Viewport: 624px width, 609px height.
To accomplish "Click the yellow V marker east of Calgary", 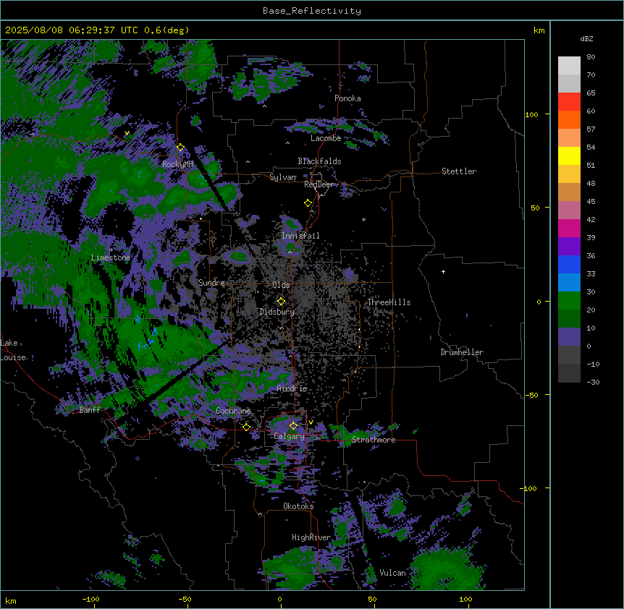I will pyautogui.click(x=311, y=422).
